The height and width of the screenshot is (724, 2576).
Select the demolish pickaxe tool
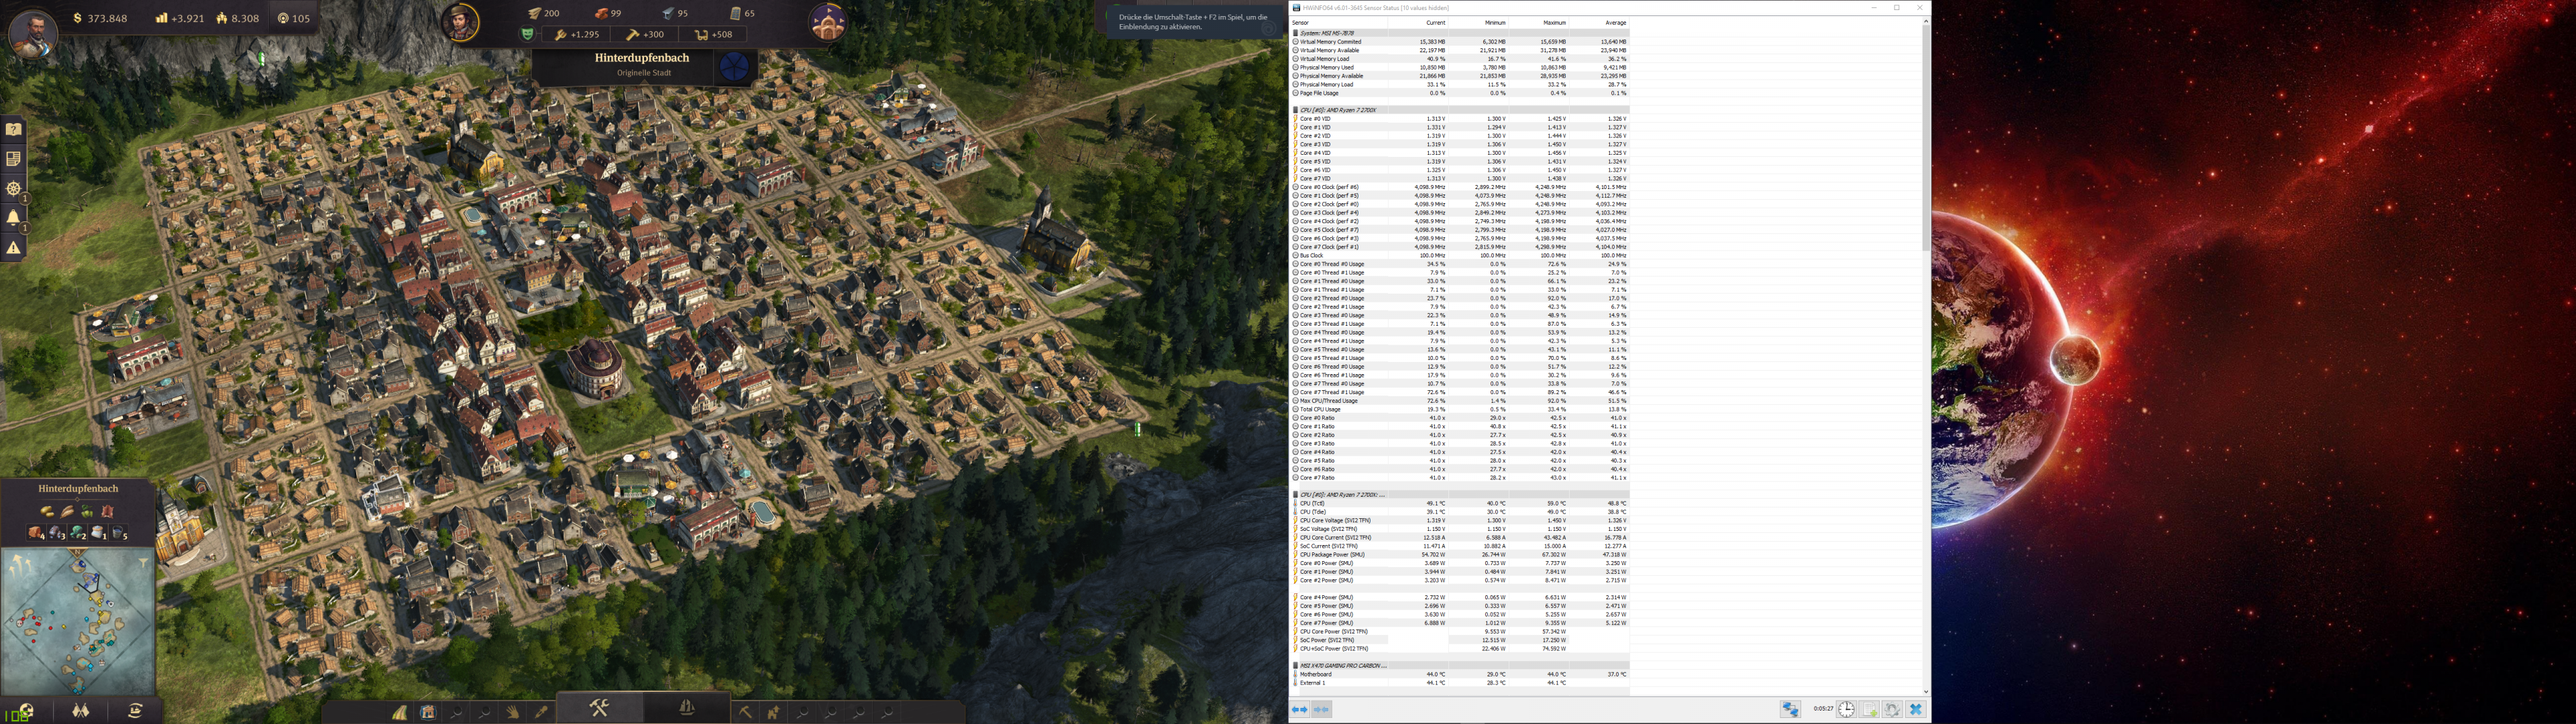pyautogui.click(x=745, y=712)
